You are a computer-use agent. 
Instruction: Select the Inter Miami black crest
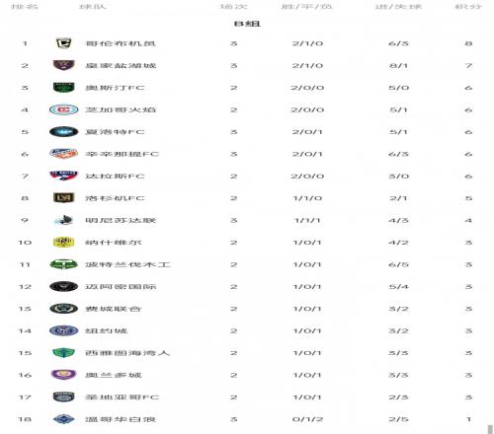63,287
